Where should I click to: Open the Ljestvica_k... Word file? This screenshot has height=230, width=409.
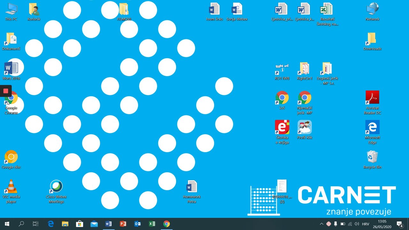[x=304, y=12]
